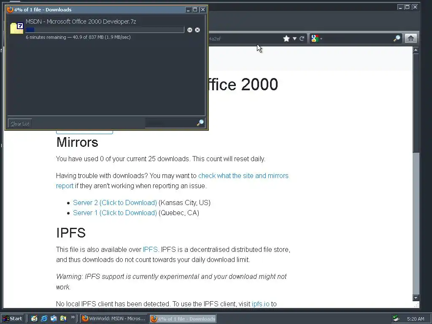Select the Downloads window taskbar button
The image size is (432, 324).
point(183,319)
